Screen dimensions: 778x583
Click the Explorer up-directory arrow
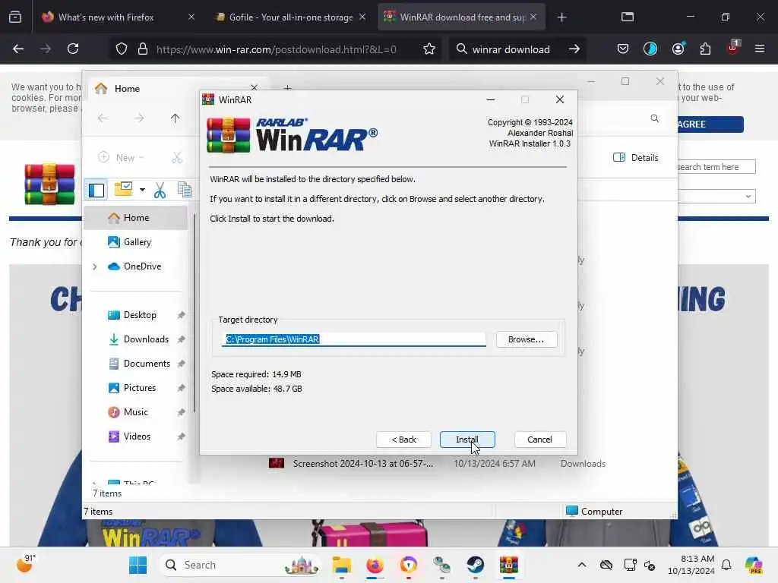[x=176, y=118]
